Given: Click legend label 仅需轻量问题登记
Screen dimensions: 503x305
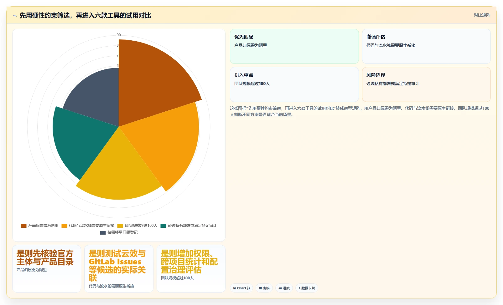Looking at the screenshot, I should pos(122,232).
